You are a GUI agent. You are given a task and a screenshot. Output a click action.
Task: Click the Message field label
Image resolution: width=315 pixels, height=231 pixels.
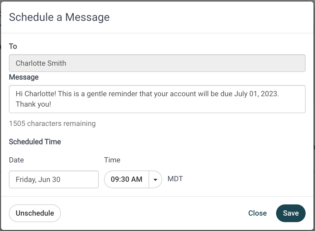pos(24,77)
